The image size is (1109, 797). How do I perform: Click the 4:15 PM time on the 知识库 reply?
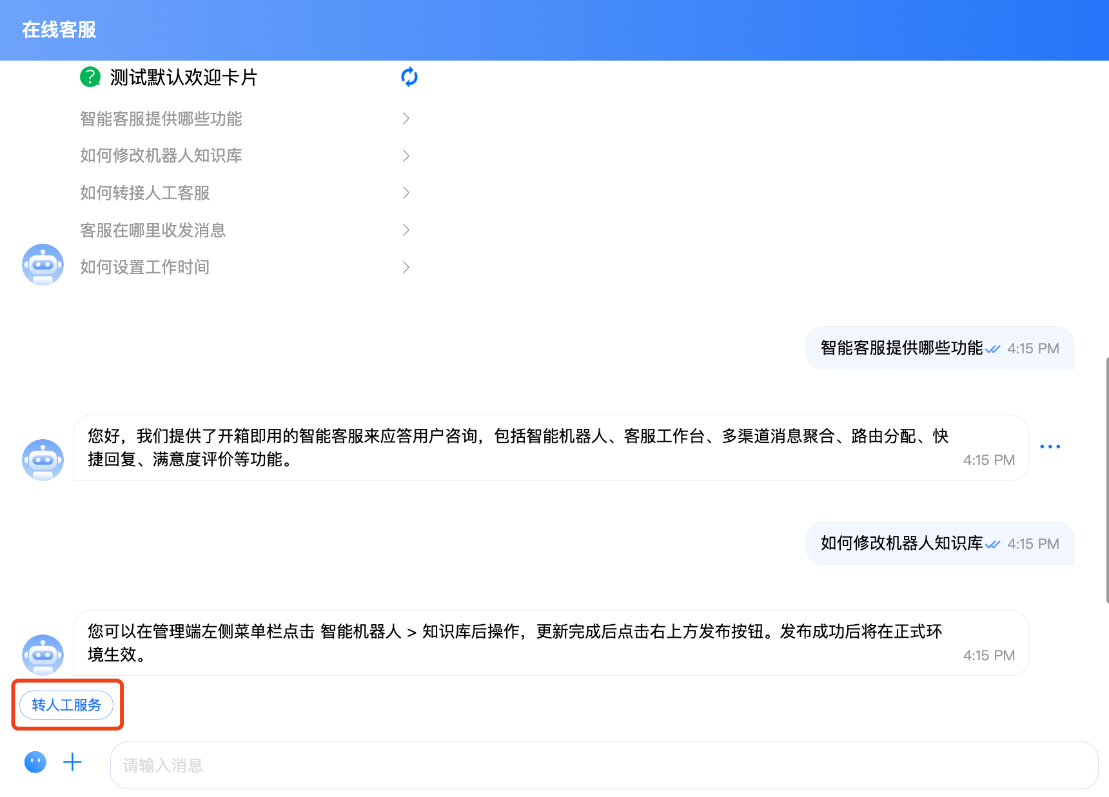[989, 656]
